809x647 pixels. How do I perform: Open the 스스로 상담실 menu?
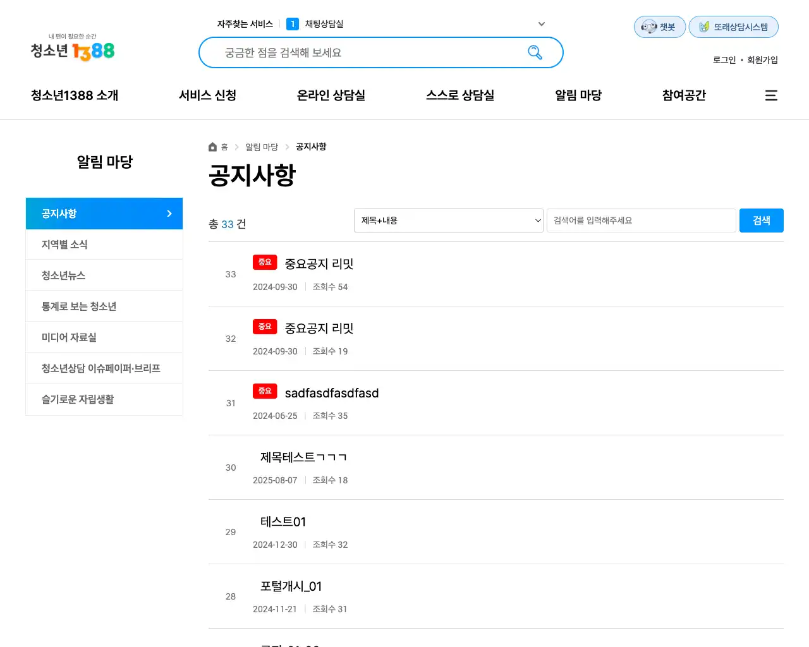(460, 95)
